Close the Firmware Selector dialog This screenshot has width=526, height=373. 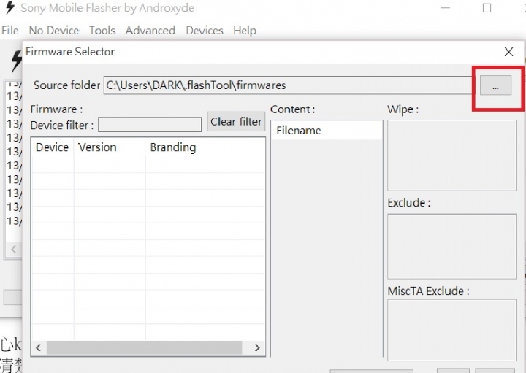[x=509, y=52]
